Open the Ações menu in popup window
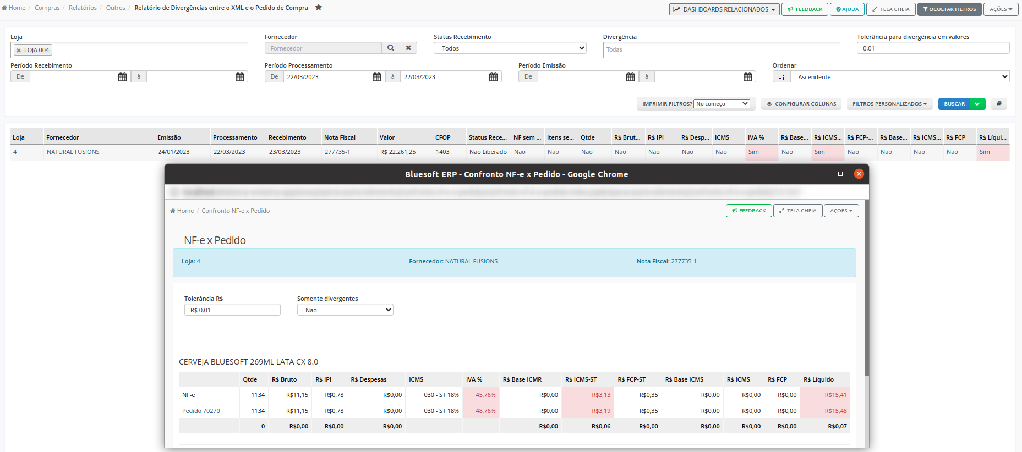This screenshot has height=452, width=1022. pos(841,211)
